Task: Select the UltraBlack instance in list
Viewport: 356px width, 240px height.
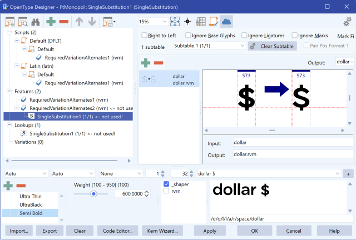Action: click(x=32, y=204)
